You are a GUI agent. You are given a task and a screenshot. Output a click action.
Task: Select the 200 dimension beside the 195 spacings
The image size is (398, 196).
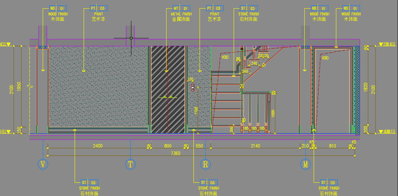[x=232, y=129]
